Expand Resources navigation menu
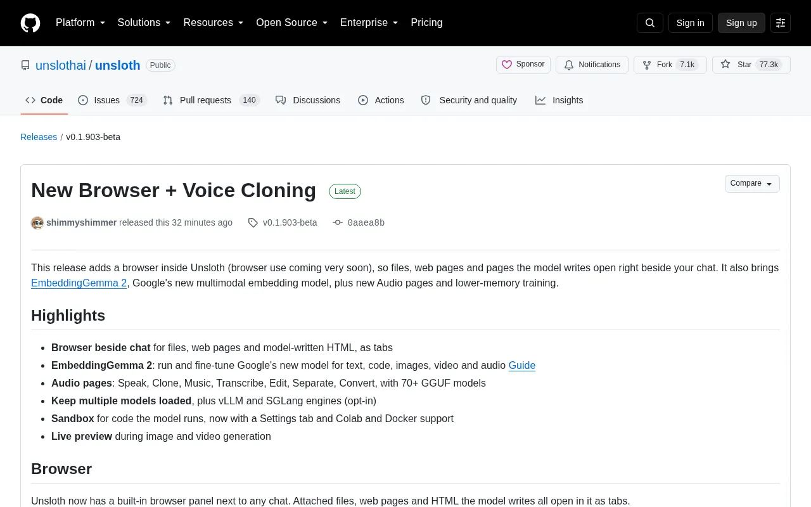This screenshot has width=811, height=507. click(x=214, y=23)
